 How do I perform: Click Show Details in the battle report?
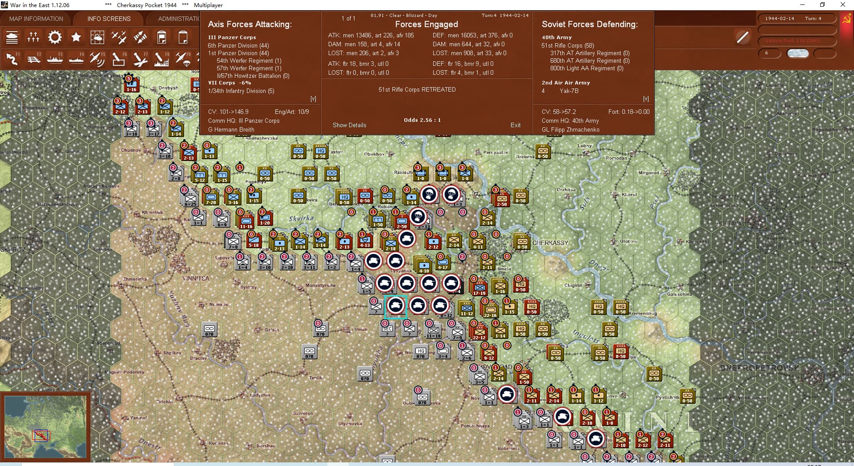350,125
